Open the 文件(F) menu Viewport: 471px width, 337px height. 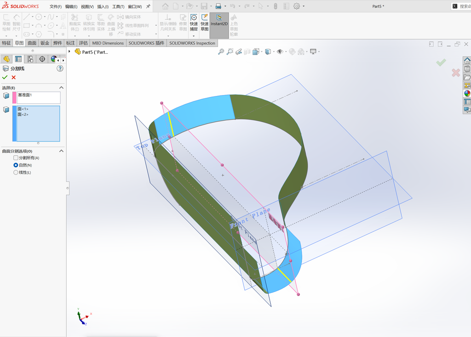56,6
